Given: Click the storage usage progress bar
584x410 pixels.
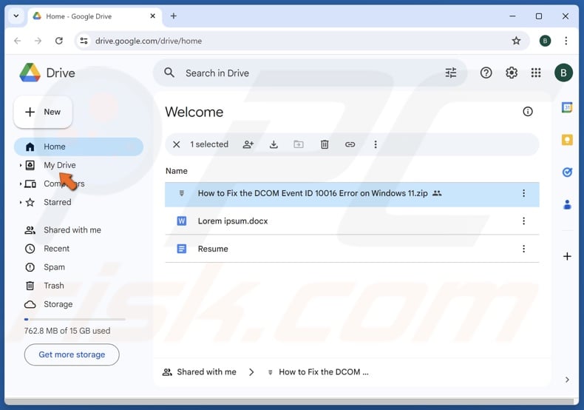Looking at the screenshot, I should tap(75, 319).
